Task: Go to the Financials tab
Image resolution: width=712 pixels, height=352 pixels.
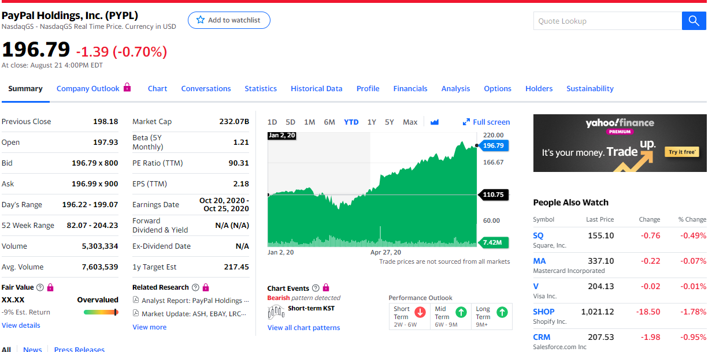Action: click(410, 88)
